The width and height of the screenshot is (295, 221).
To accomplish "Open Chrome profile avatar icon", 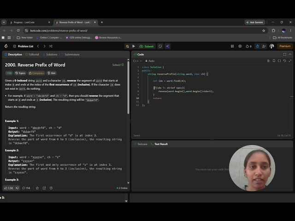I will tap(283, 31).
